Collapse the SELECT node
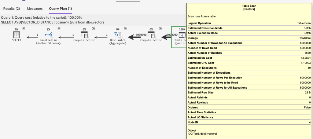The width and height of the screenshot is (313, 139). 24,29
